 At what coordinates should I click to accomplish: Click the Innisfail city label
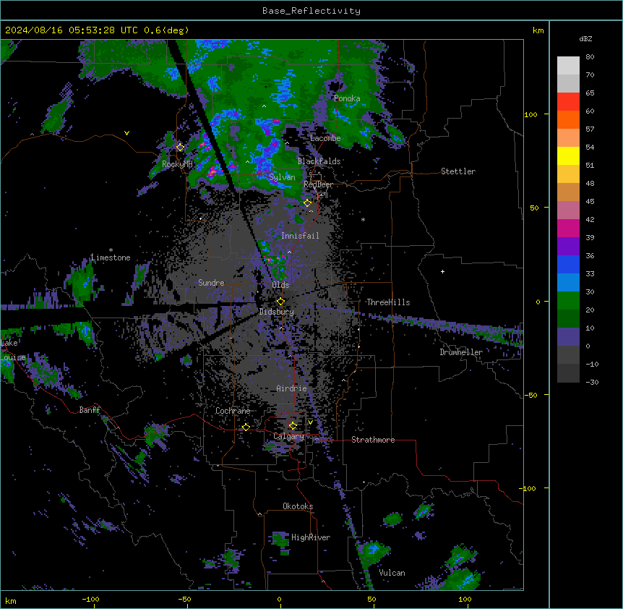[x=300, y=236]
